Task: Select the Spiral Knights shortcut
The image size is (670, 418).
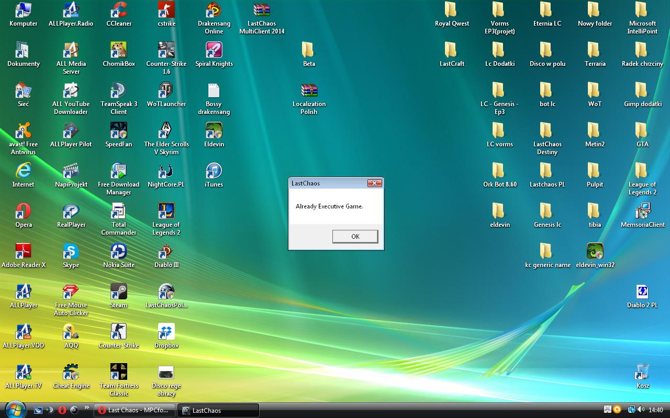Action: tap(214, 55)
